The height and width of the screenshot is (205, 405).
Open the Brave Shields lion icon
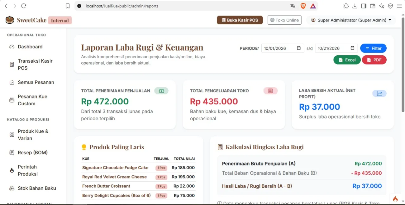(303, 6)
